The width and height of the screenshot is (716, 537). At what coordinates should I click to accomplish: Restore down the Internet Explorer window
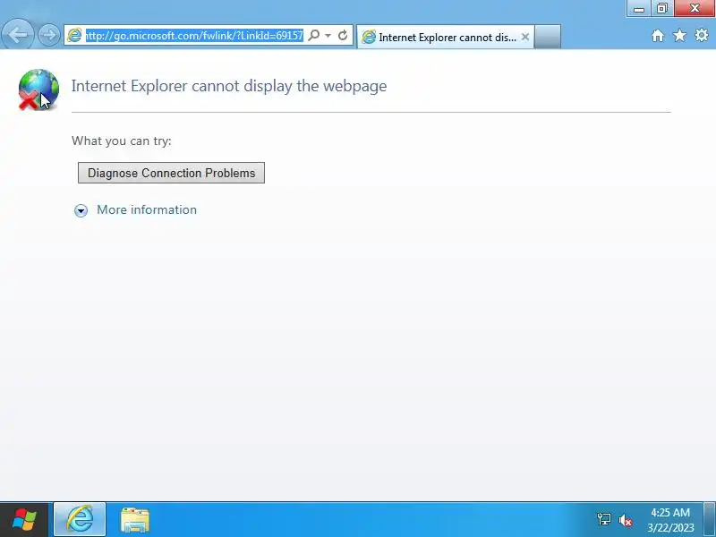[x=662, y=8]
